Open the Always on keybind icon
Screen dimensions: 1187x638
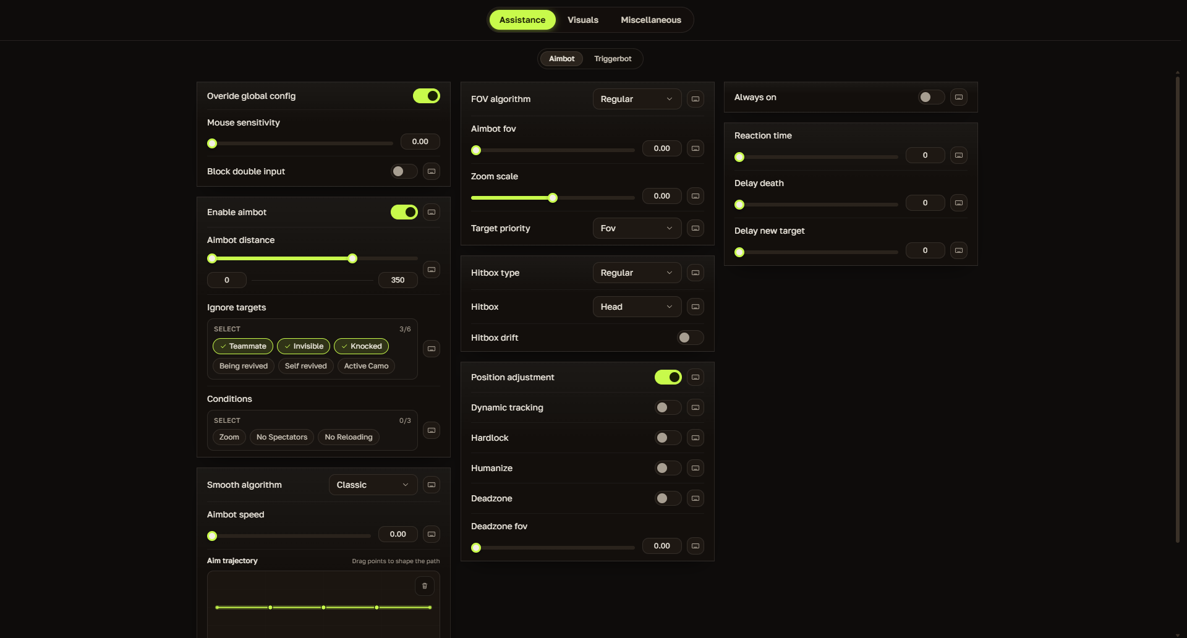pyautogui.click(x=959, y=97)
